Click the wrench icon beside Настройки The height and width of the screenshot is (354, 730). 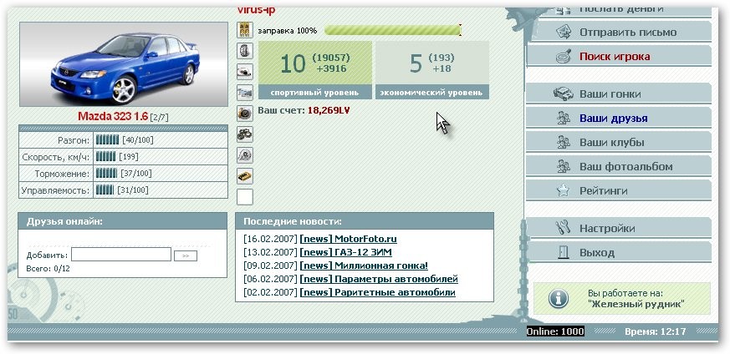(x=564, y=228)
